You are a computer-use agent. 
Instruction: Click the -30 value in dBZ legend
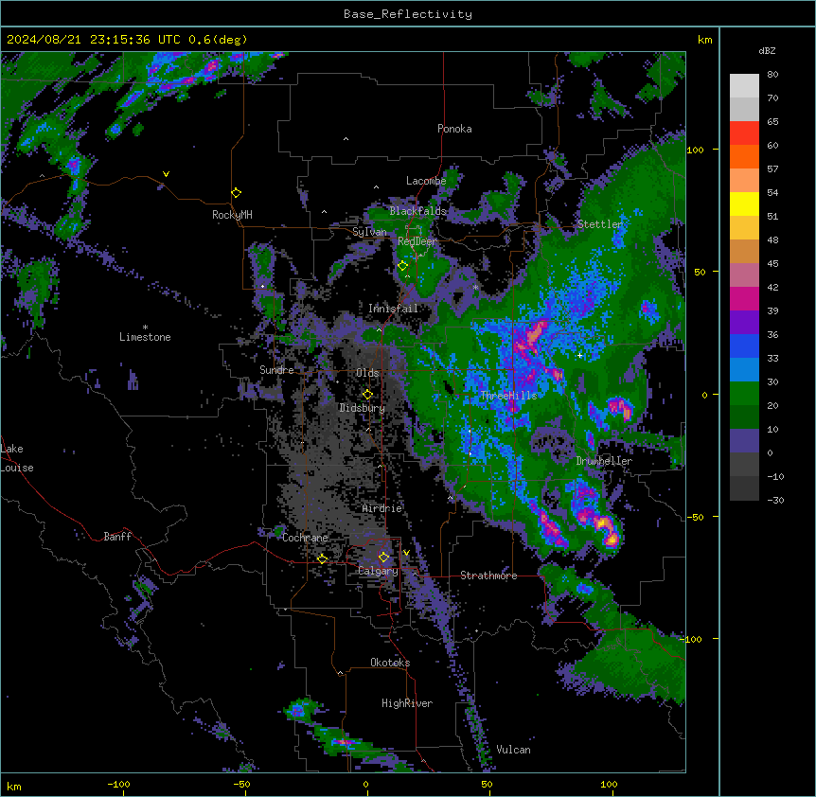[775, 501]
